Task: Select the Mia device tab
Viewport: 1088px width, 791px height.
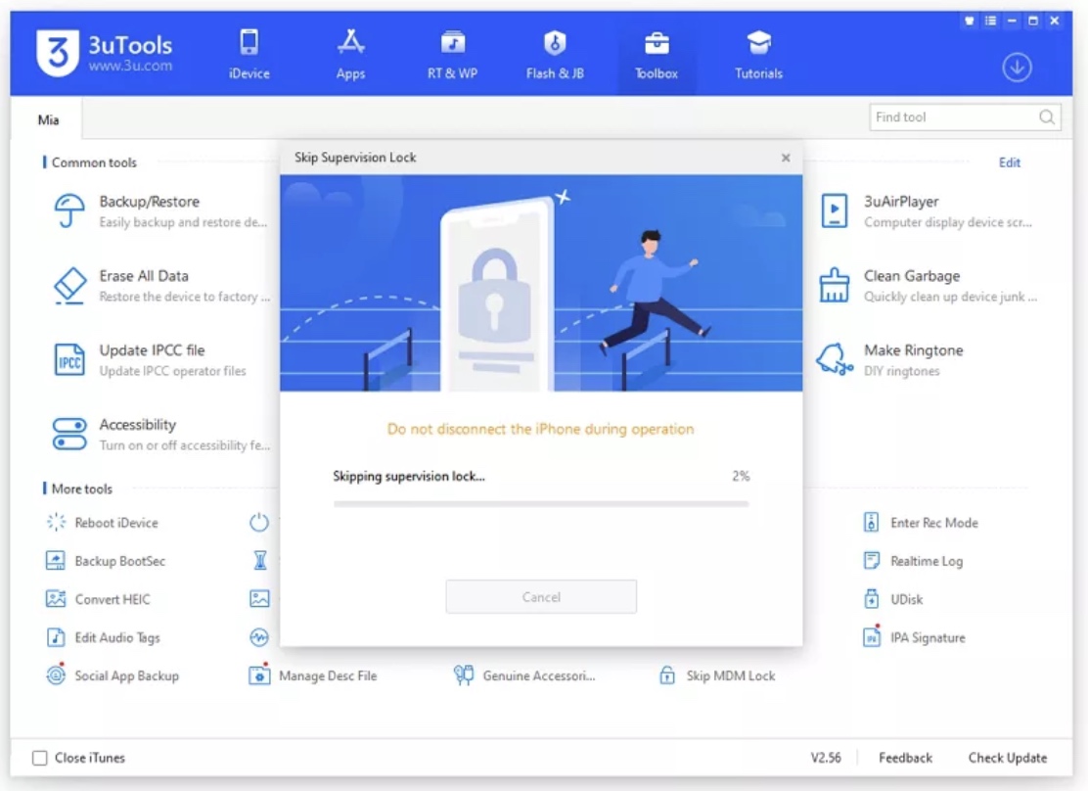Action: coord(47,119)
